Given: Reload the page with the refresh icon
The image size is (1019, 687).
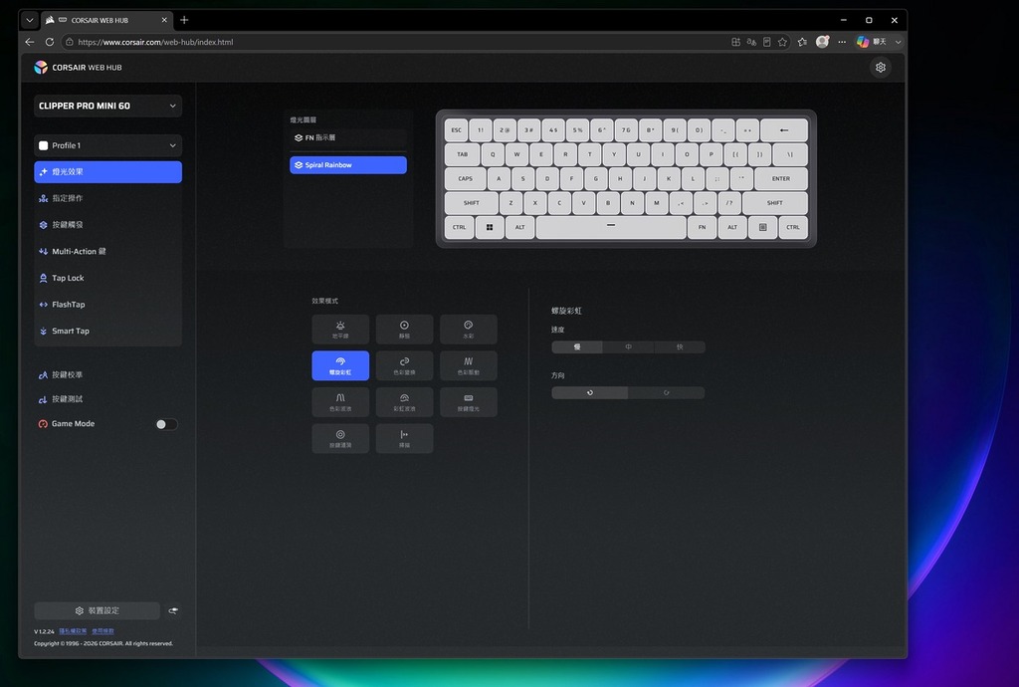Looking at the screenshot, I should pos(50,42).
